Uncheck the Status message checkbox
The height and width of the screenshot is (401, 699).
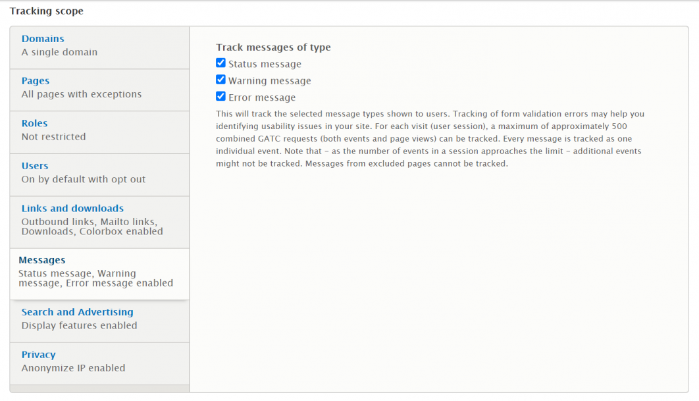point(220,63)
